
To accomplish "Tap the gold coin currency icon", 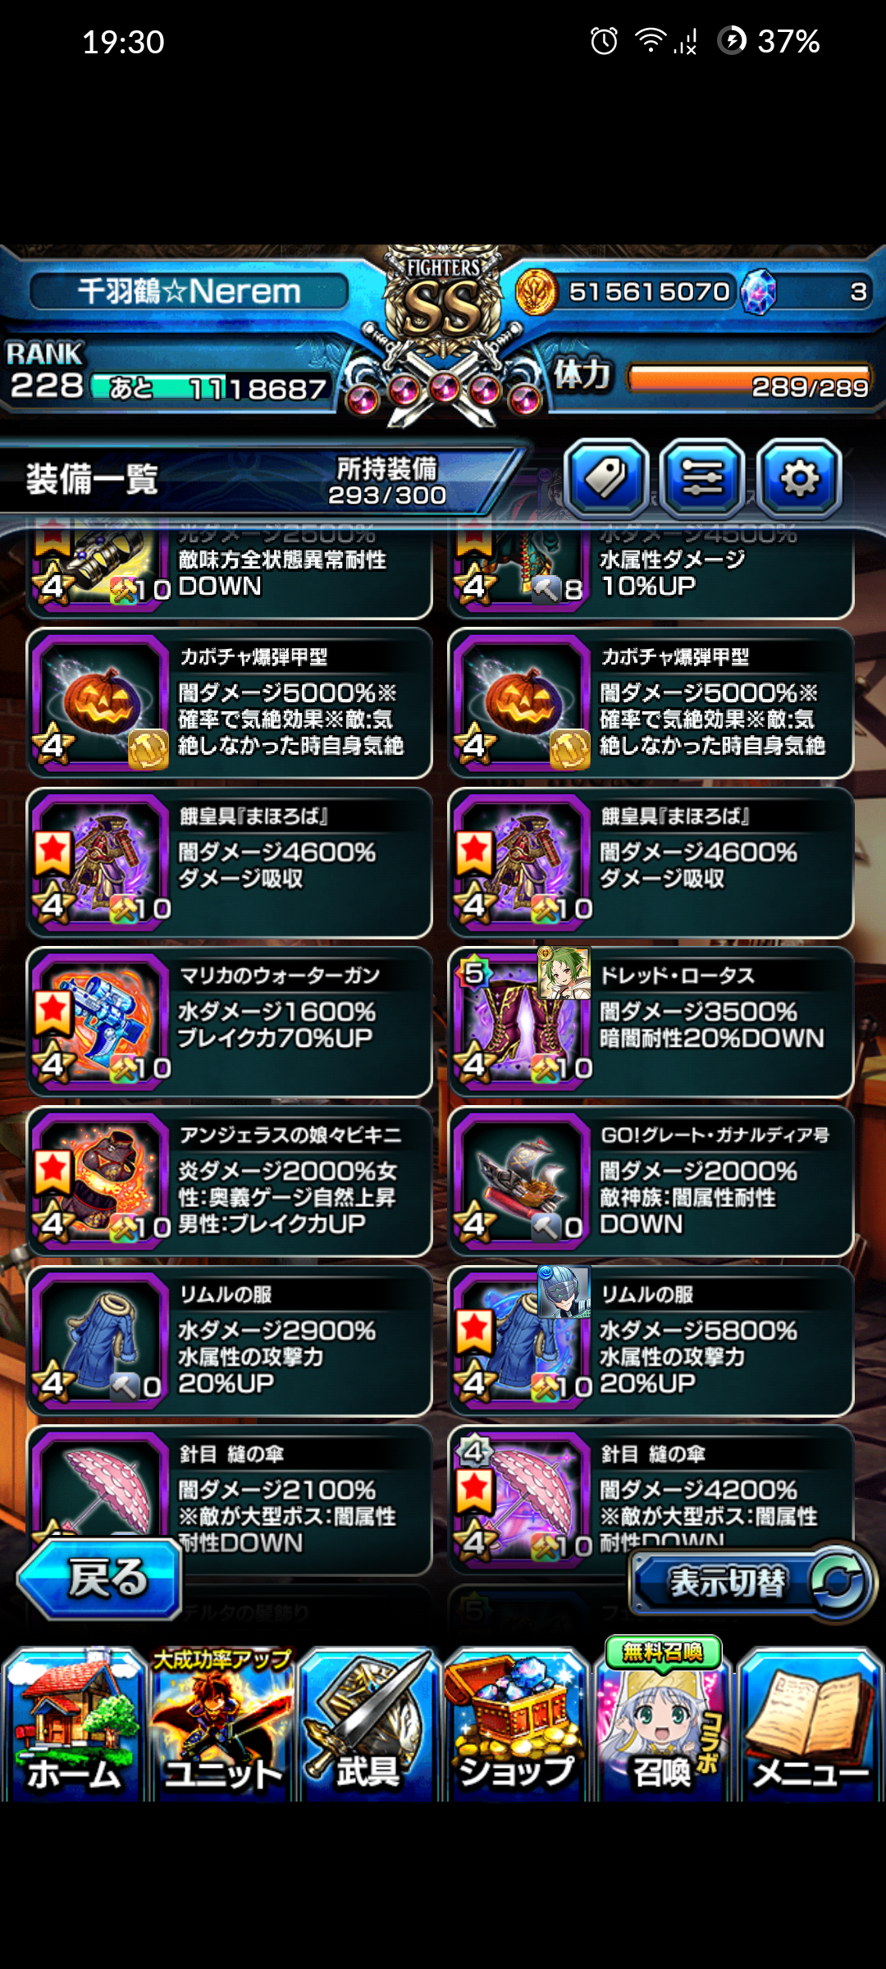I will (x=537, y=292).
